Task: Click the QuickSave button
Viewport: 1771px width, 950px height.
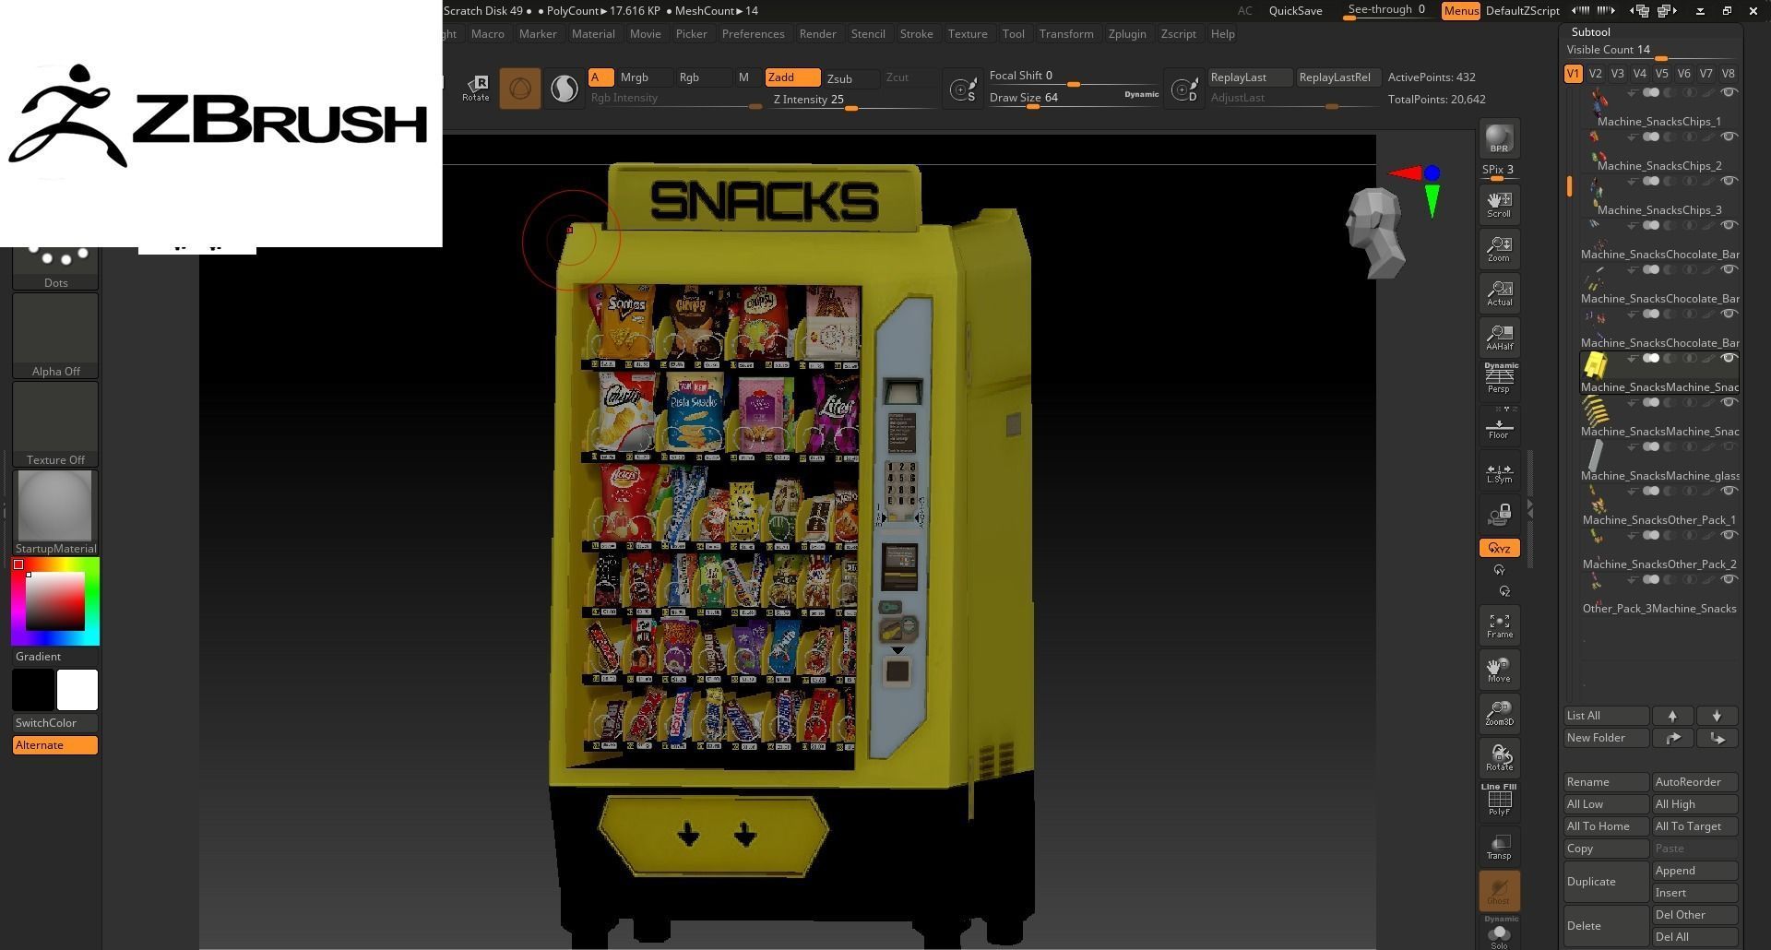Action: point(1295,11)
